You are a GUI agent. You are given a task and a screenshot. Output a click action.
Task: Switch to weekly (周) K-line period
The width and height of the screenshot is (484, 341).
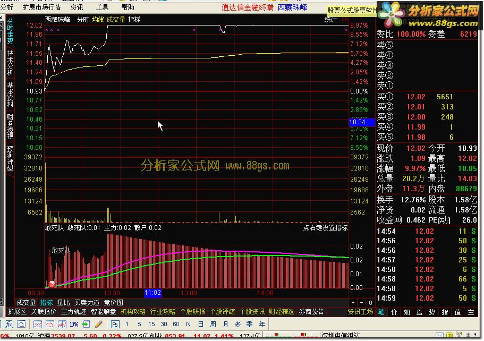213,324
